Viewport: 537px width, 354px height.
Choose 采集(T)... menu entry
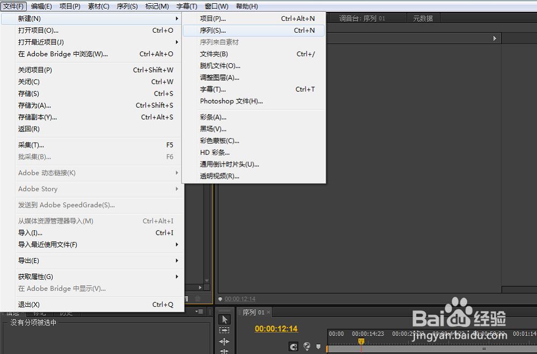coord(91,145)
